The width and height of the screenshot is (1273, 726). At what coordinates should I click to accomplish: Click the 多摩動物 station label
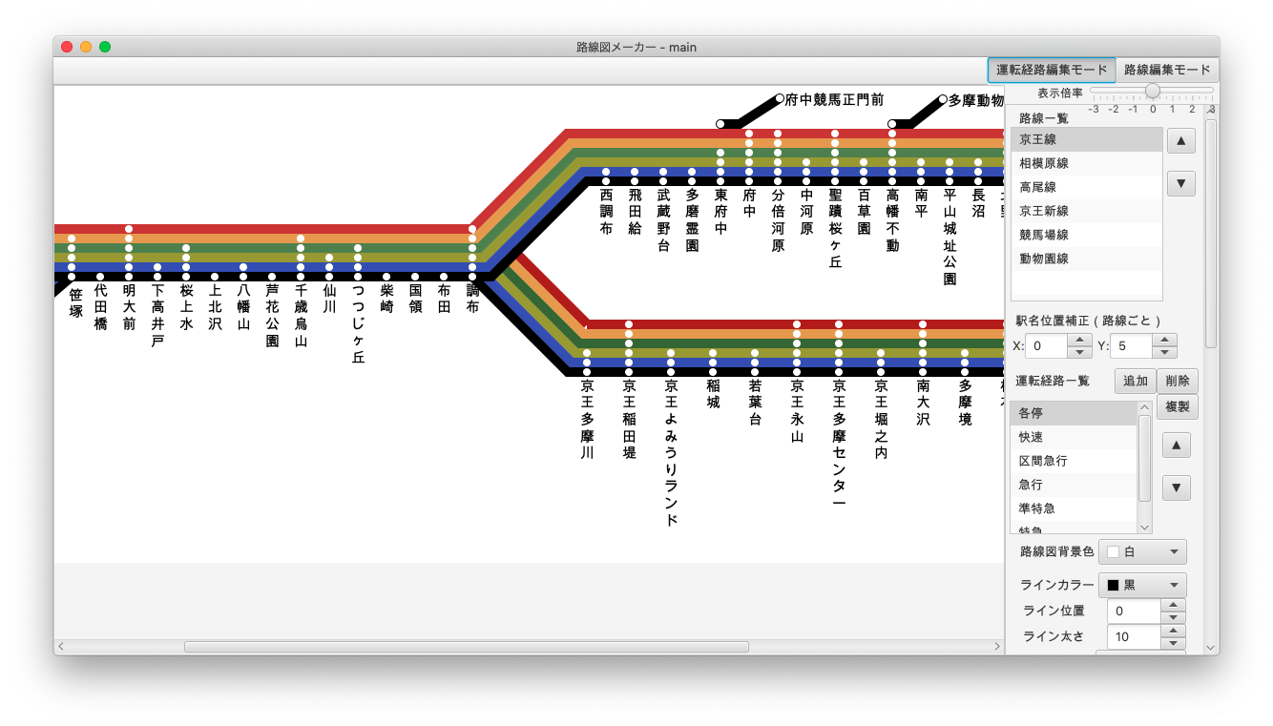975,99
